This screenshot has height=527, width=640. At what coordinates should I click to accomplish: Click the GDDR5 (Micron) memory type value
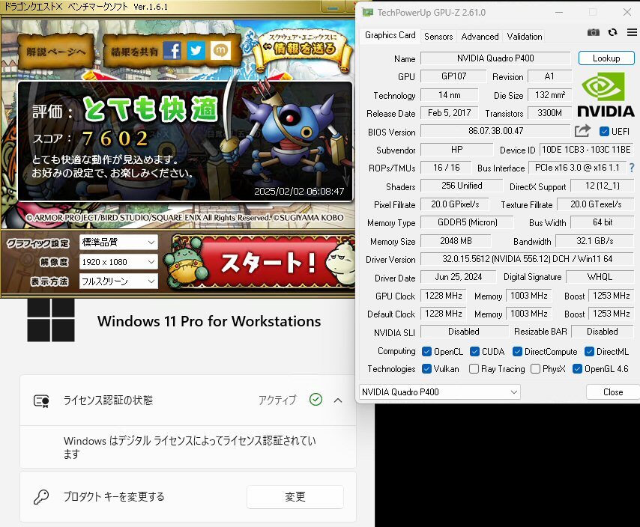click(x=467, y=222)
